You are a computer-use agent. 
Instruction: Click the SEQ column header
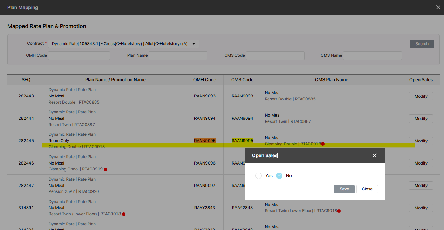(x=26, y=80)
